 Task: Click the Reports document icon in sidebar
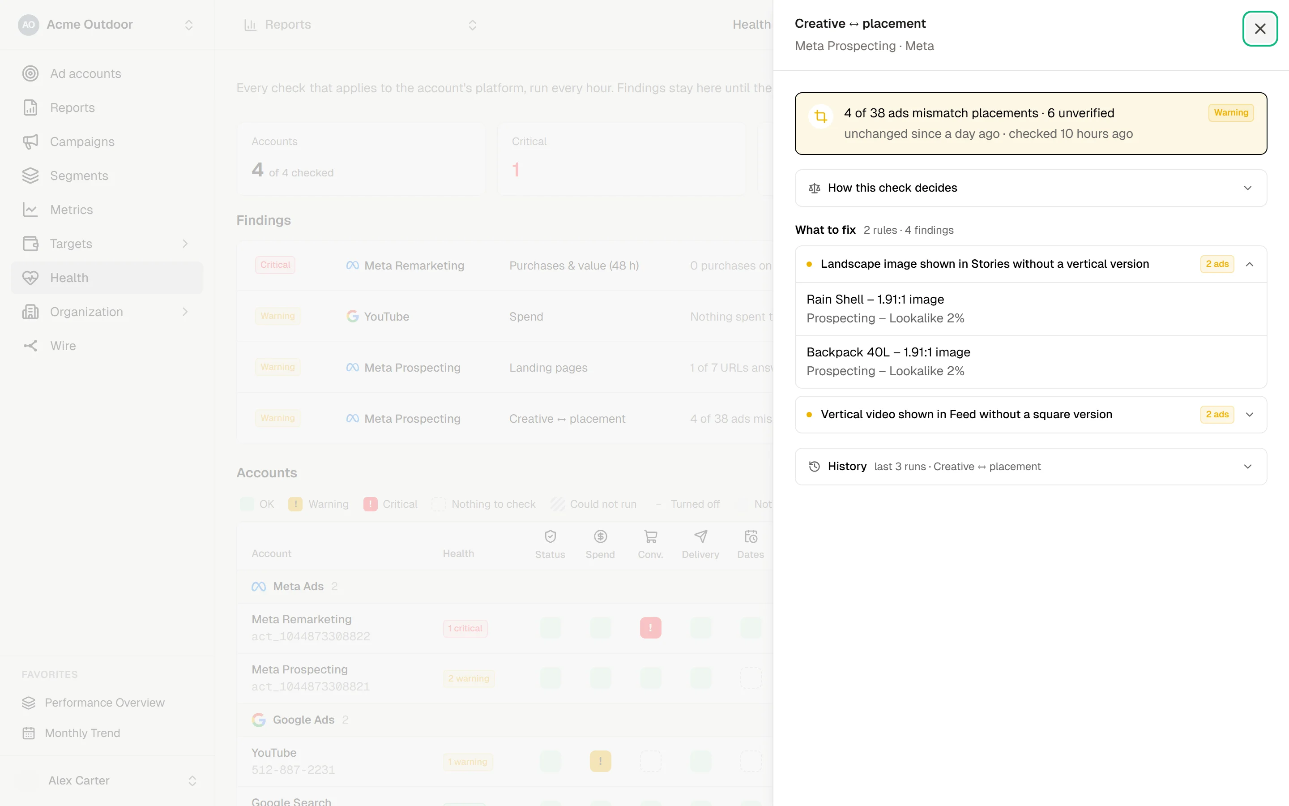[x=30, y=107]
